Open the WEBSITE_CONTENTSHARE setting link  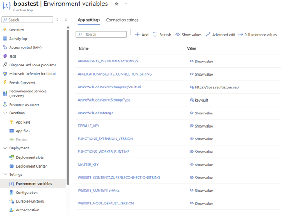99,190
